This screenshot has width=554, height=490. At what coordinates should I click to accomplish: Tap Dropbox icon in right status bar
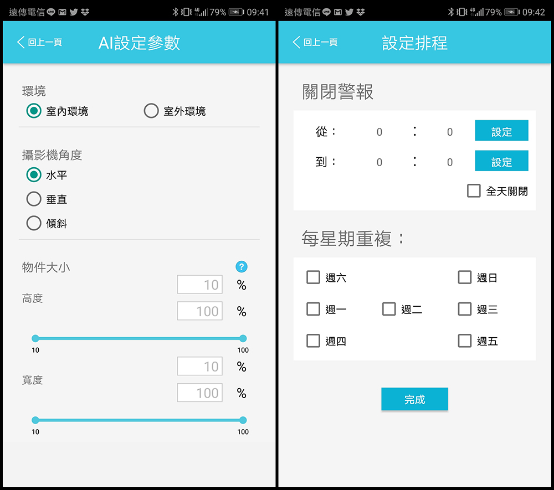click(x=361, y=12)
